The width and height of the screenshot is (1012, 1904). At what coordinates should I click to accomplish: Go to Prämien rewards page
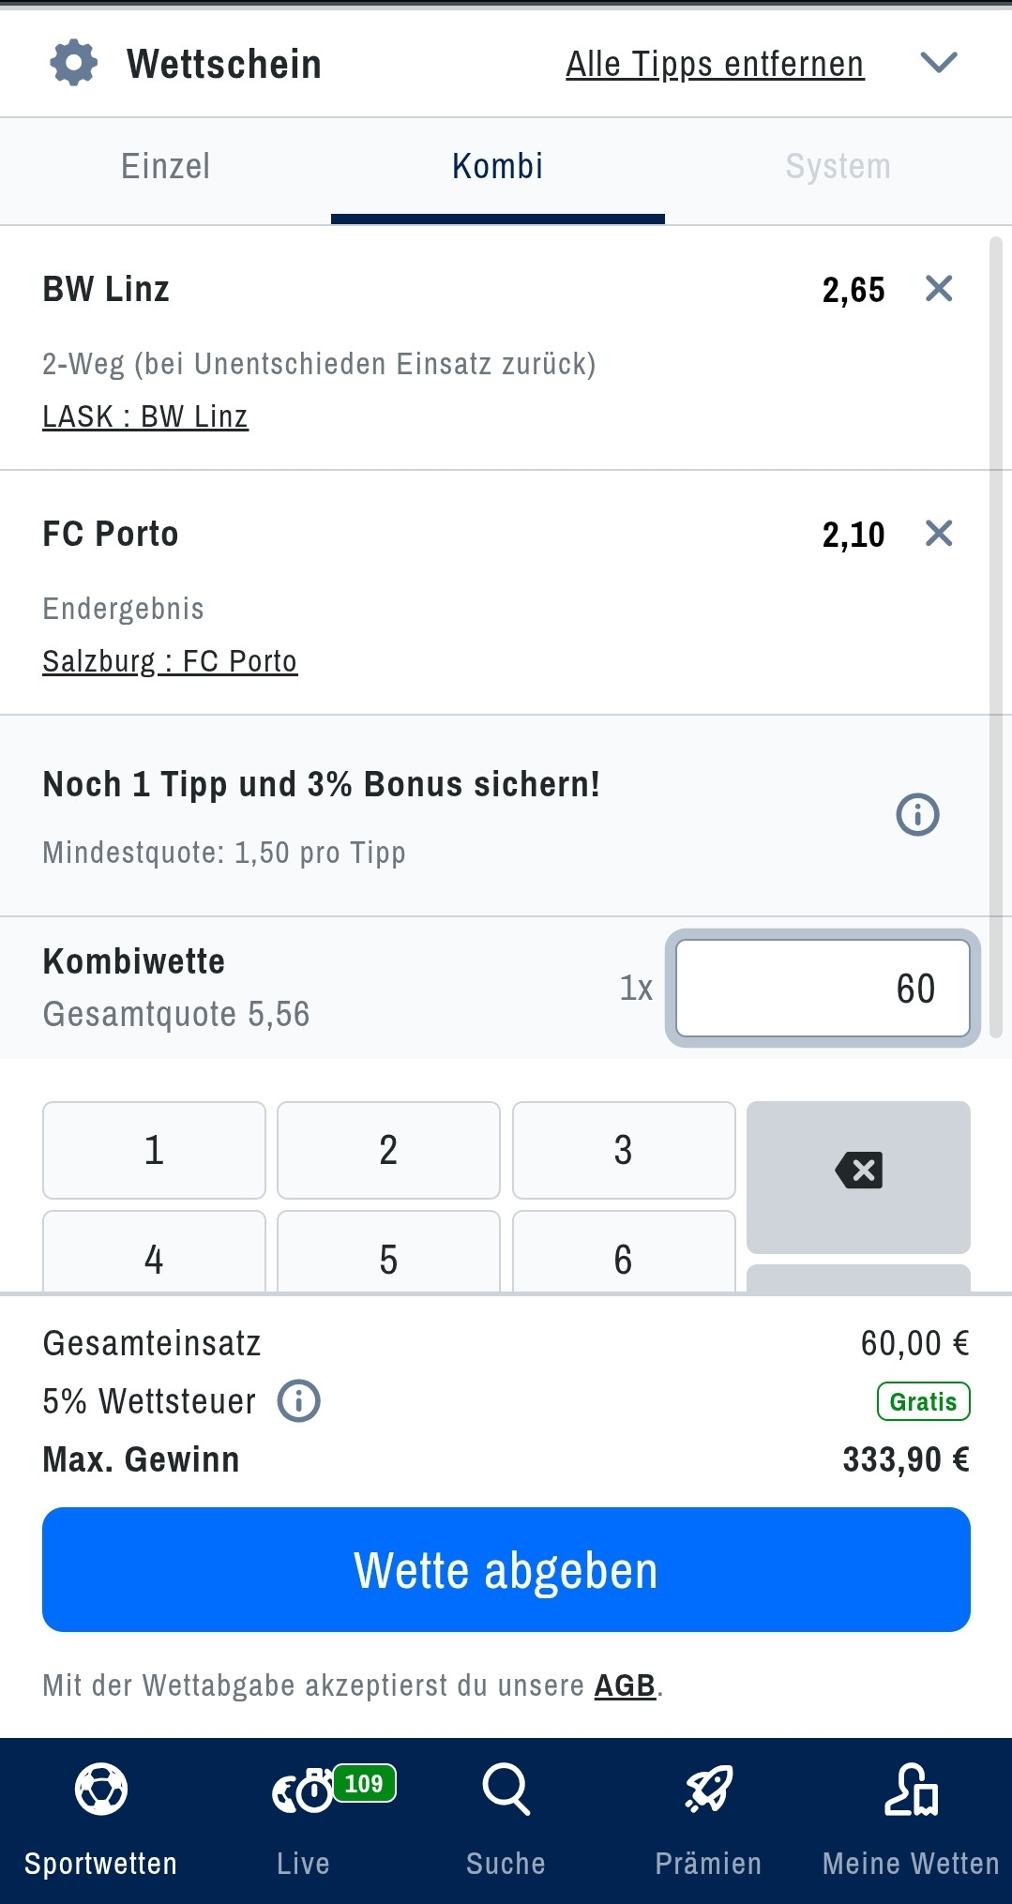[708, 1820]
